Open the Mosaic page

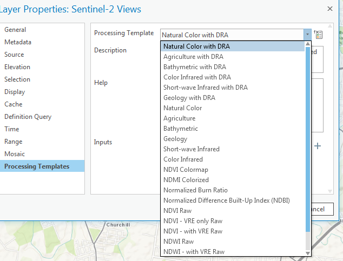(42, 154)
